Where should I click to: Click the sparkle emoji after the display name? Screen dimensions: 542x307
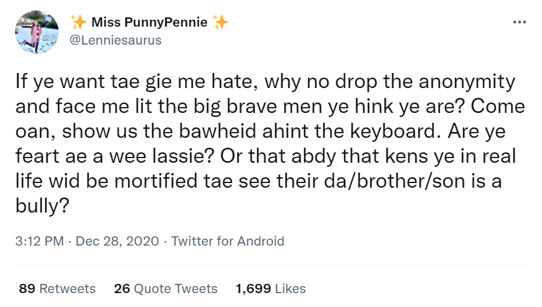coord(220,23)
